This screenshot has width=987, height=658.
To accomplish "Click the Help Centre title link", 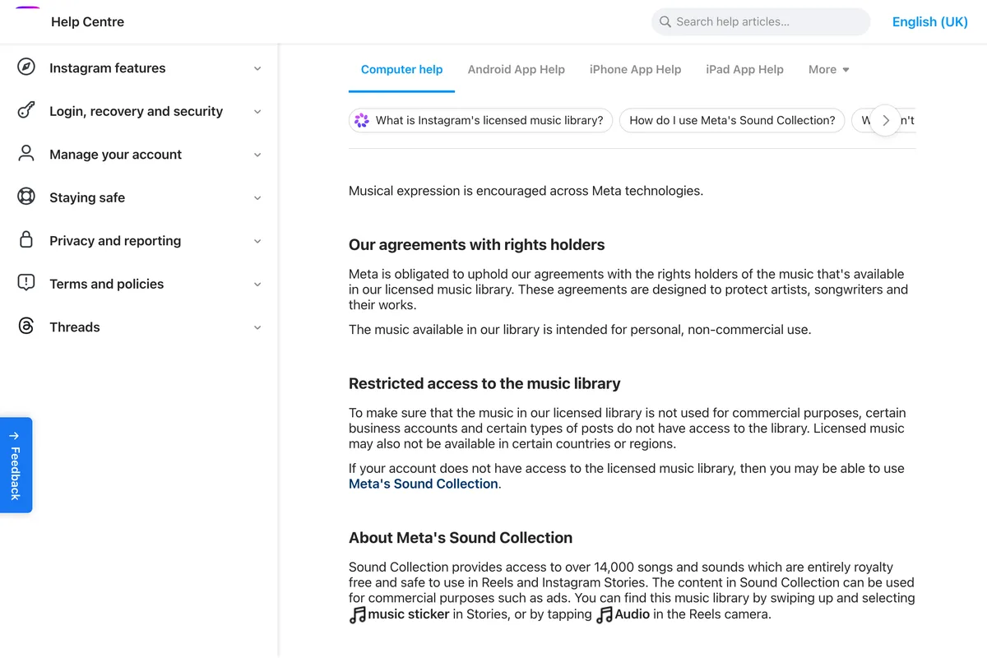I will coord(87,22).
